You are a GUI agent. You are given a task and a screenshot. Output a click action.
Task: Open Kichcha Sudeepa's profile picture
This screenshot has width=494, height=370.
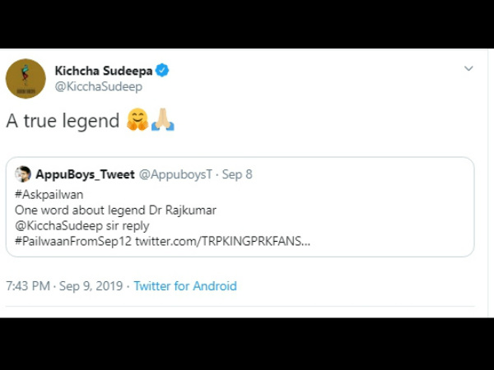click(26, 79)
